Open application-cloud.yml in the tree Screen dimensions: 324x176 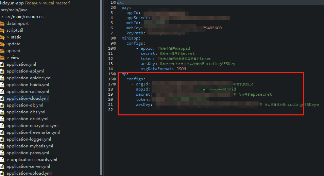pos(27,98)
